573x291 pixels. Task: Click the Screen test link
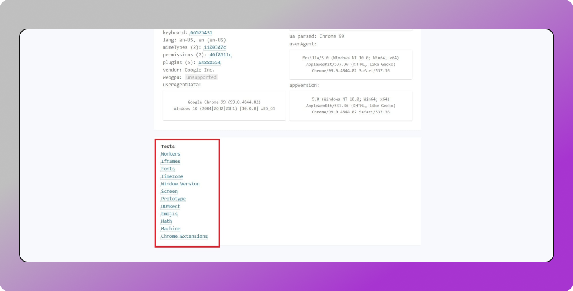click(169, 191)
